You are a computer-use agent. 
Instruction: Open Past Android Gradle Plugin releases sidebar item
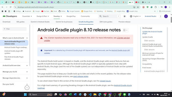coord(14,58)
